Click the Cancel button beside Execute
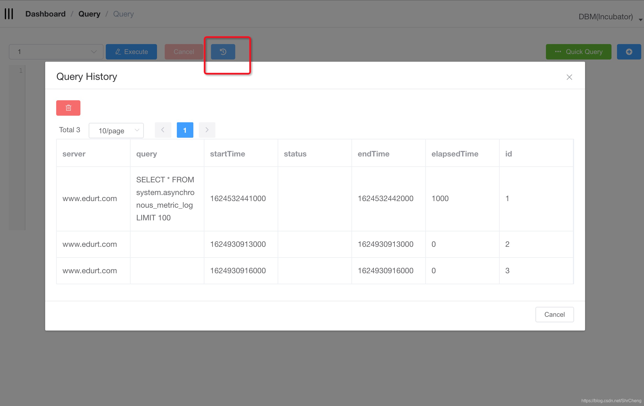The image size is (644, 406). point(184,52)
